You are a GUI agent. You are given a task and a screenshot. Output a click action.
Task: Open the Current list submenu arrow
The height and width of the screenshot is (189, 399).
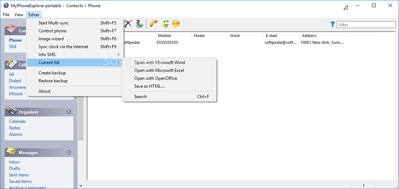(119, 62)
